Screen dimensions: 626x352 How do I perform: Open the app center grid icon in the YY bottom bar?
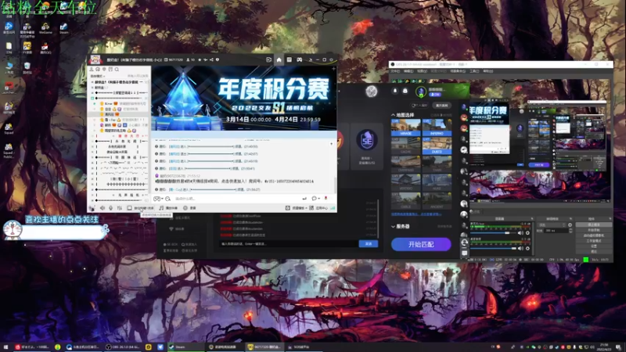(311, 208)
